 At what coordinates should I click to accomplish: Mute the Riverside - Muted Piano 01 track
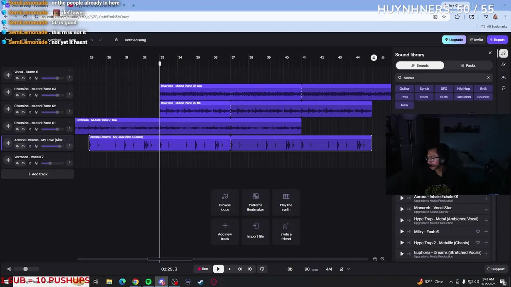point(18,129)
